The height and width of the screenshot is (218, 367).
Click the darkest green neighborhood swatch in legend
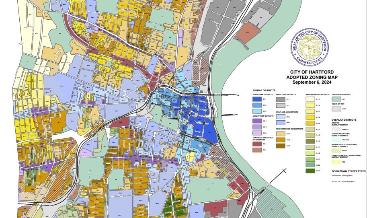(x=310, y=171)
